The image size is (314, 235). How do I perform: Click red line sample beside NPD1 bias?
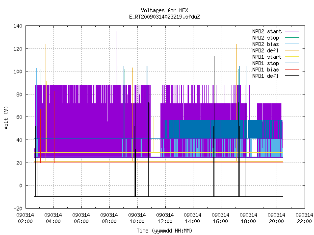[x=292, y=70]
